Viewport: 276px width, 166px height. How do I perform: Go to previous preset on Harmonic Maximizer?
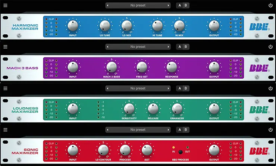click(108, 6)
